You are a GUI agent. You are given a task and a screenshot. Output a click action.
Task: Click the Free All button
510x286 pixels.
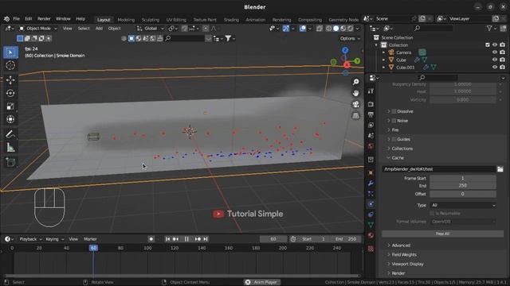click(x=442, y=234)
